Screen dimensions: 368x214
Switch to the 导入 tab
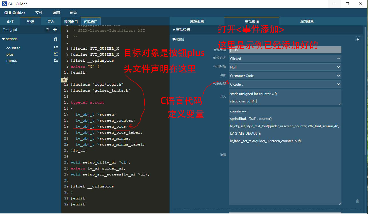coord(51,21)
